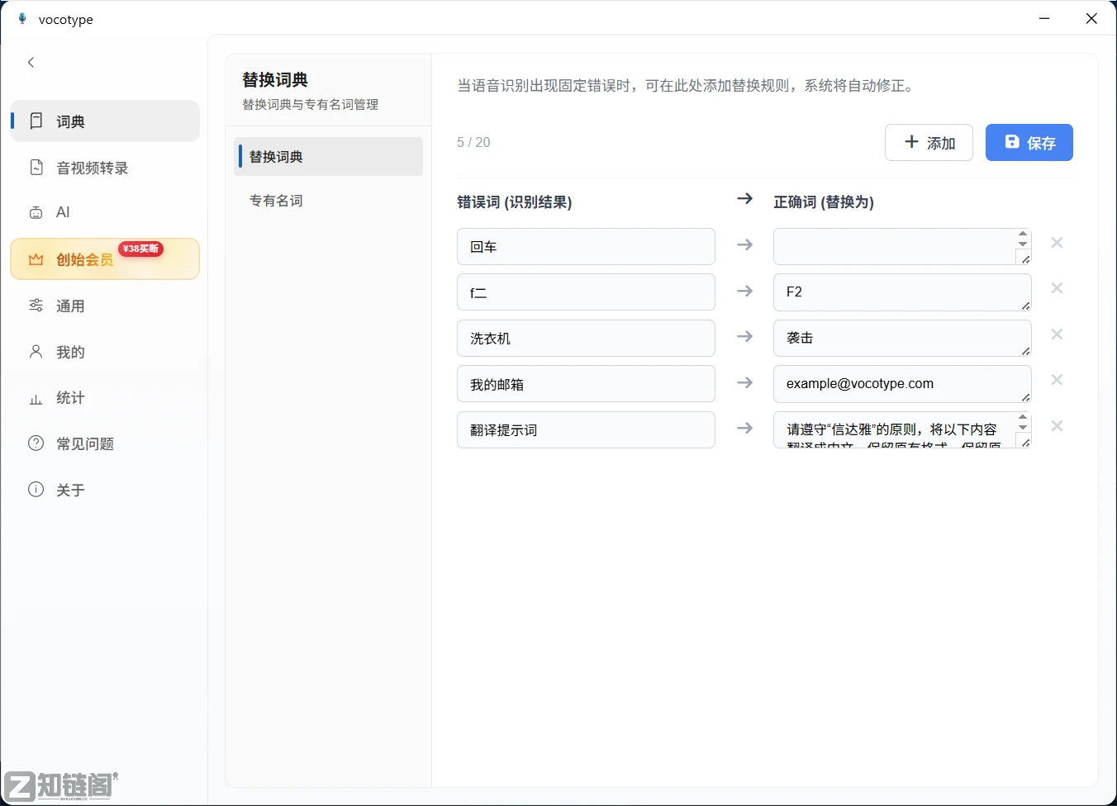Delete the f二 replacement rule
This screenshot has height=806, width=1117.
1057,288
